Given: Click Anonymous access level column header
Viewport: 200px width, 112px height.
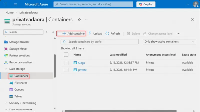Looking at the screenshot, I should [x=161, y=54].
